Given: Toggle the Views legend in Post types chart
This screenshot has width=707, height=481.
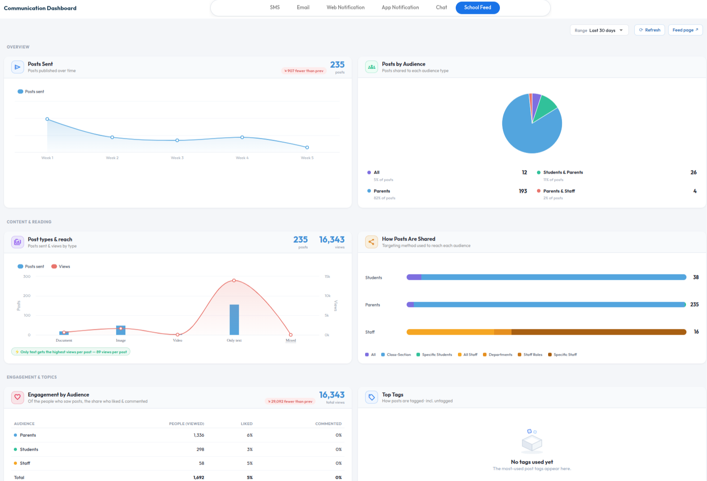Looking at the screenshot, I should pos(61,266).
